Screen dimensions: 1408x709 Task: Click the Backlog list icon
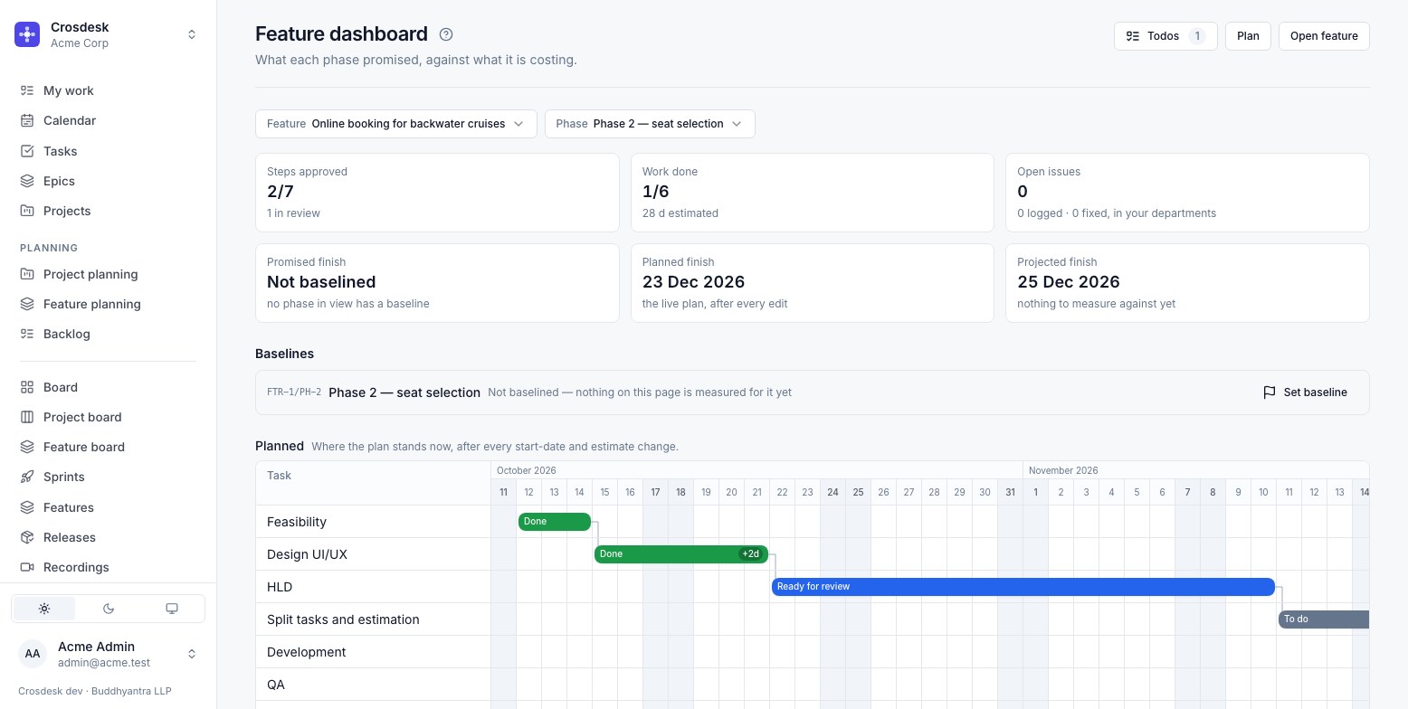click(27, 334)
